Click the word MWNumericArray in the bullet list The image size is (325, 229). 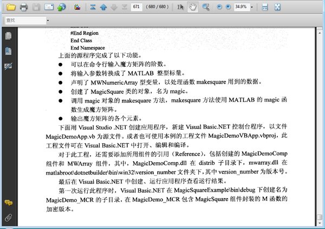click(114, 82)
